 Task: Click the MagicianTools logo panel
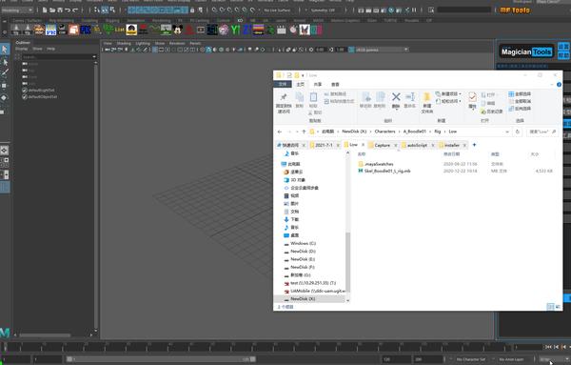pyautogui.click(x=526, y=51)
